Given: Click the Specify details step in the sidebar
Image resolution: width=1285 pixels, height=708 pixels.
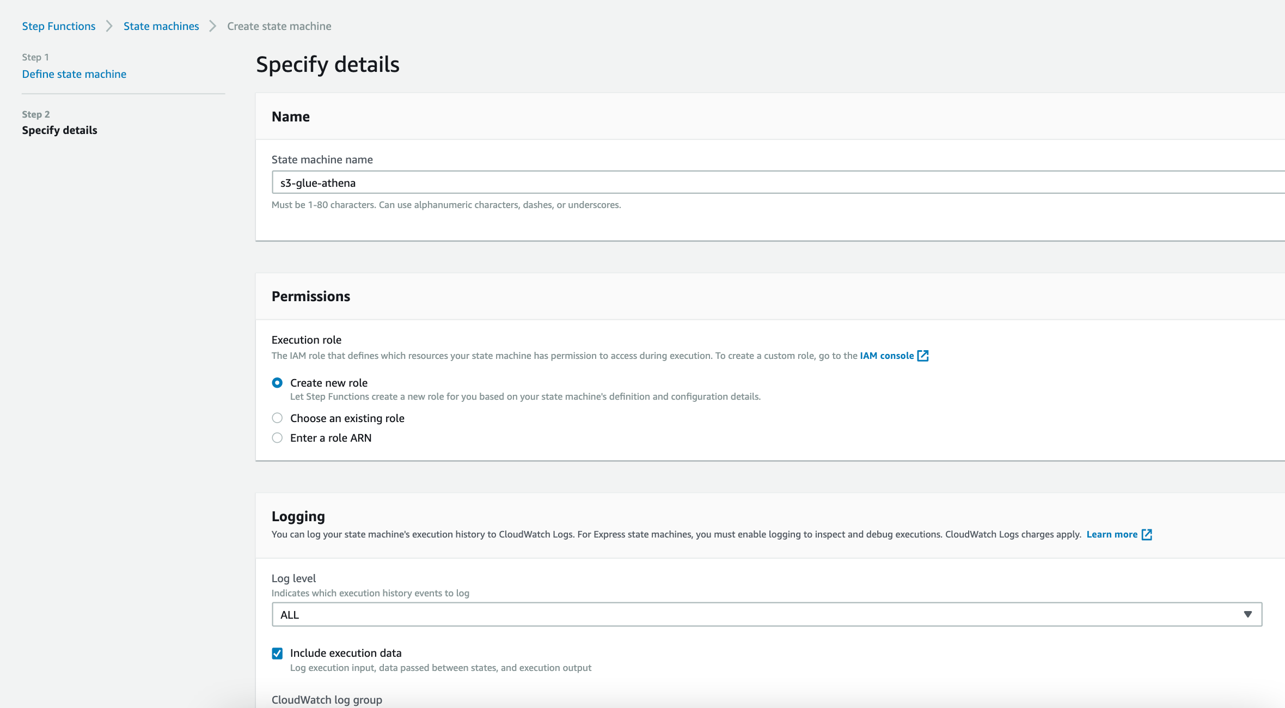Looking at the screenshot, I should click(59, 130).
